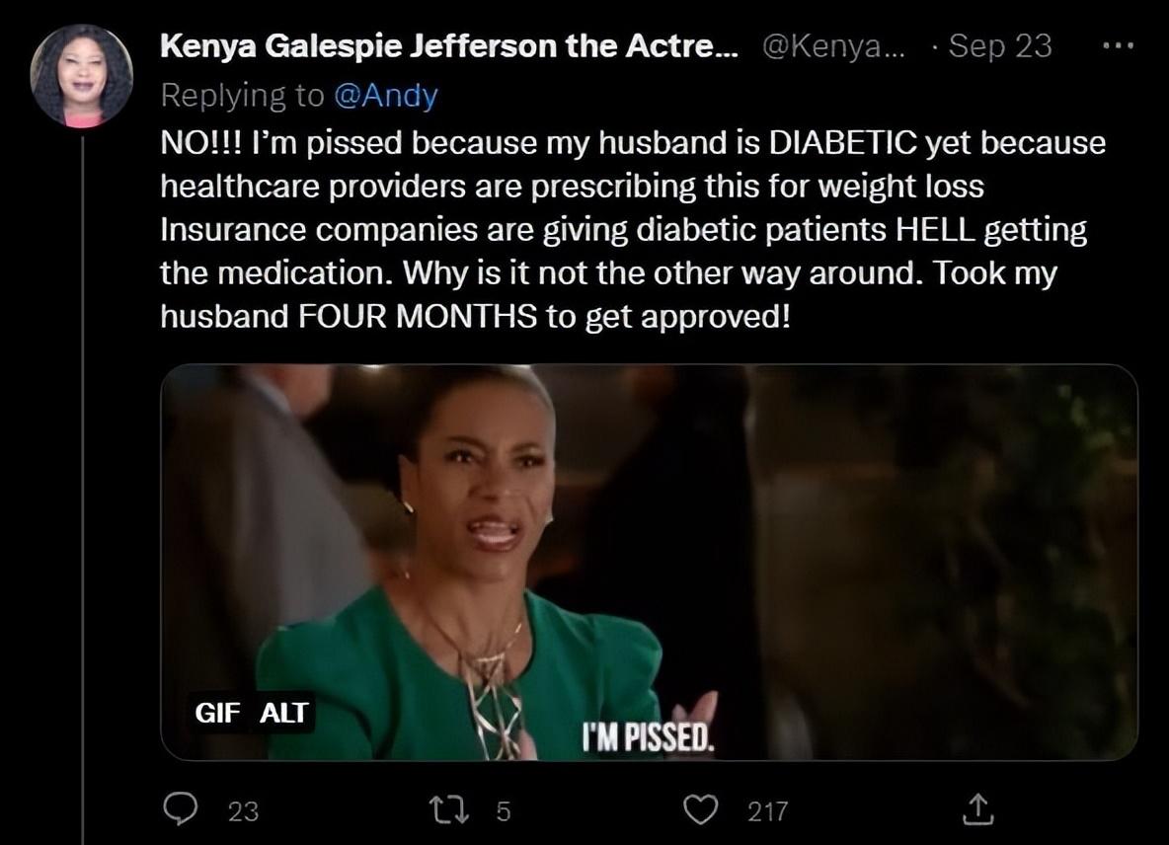Click the Replying to label

242,96
